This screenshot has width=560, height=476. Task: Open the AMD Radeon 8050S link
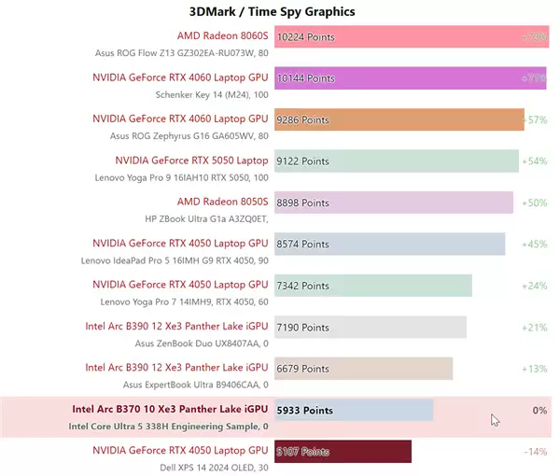click(222, 202)
